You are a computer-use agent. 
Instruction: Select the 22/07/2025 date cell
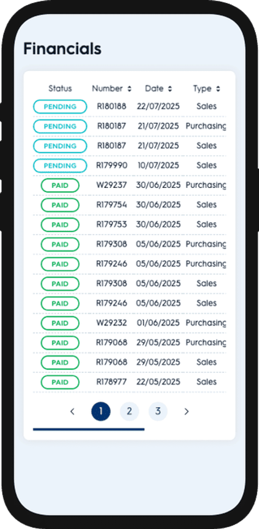(158, 106)
